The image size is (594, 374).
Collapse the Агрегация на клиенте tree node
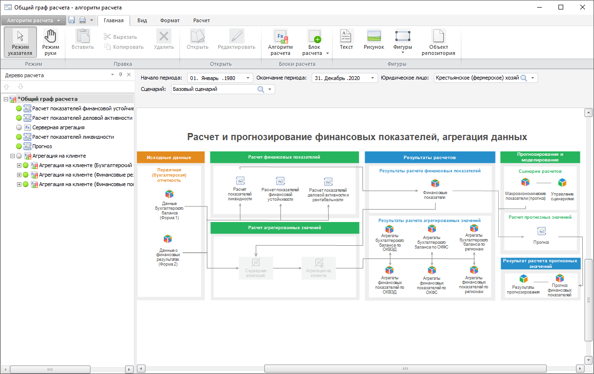click(x=12, y=156)
